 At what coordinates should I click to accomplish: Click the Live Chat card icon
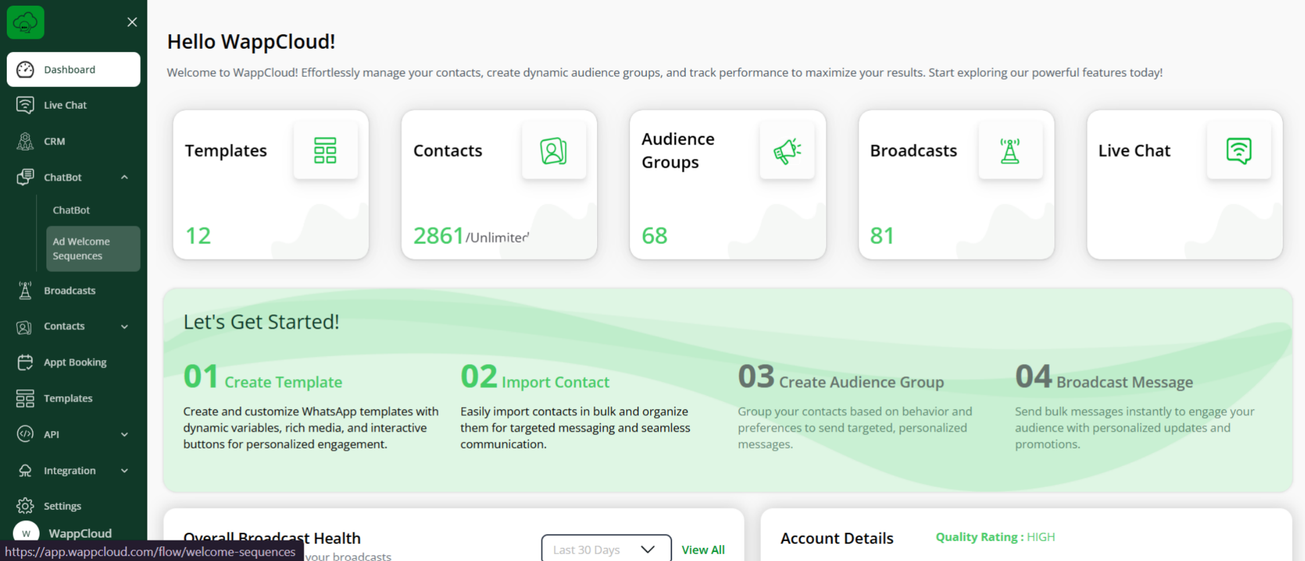tap(1239, 151)
